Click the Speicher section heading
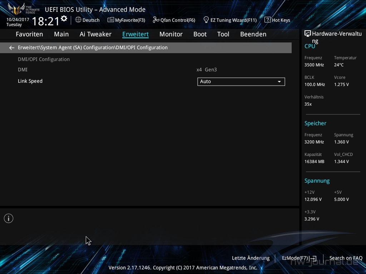The height and width of the screenshot is (274, 366). [x=315, y=123]
